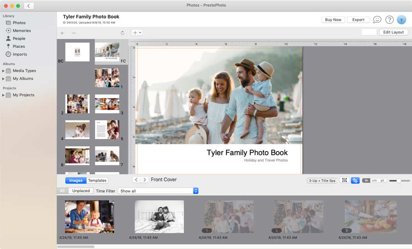Screen dimensions: 412x249
Task: Add a page with the plus icon
Action: click(62, 33)
